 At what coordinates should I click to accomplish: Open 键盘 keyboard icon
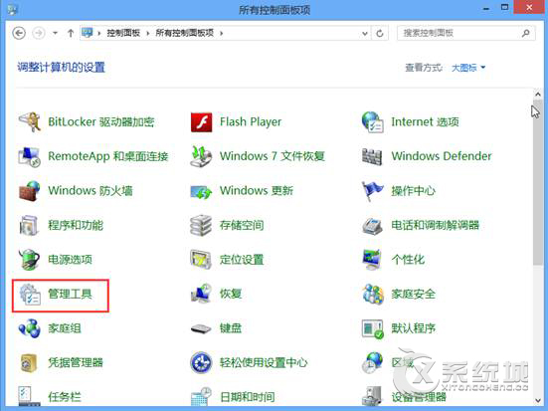tap(201, 328)
